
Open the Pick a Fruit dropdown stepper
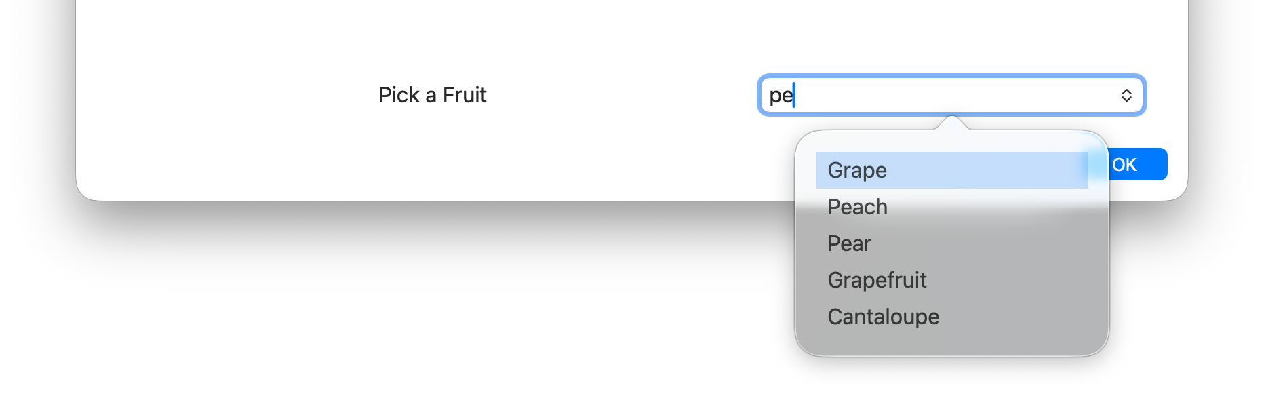click(1126, 96)
